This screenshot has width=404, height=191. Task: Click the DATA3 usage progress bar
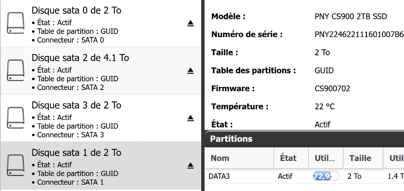point(326,176)
